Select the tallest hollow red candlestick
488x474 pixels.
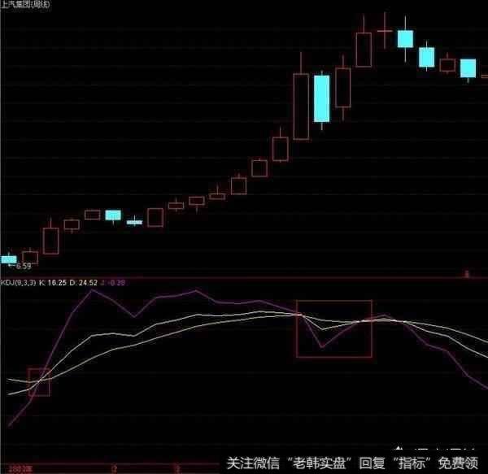pyautogui.click(x=301, y=97)
